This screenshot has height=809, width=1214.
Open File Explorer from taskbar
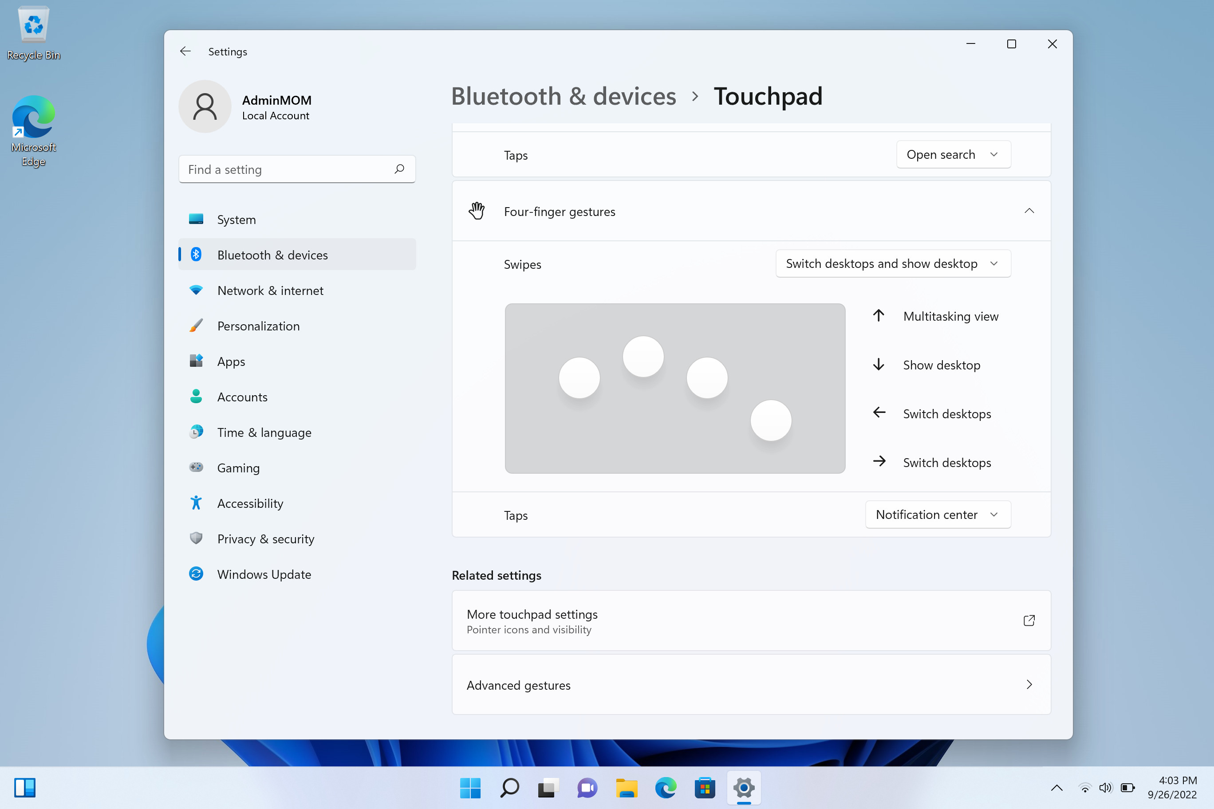click(x=627, y=788)
